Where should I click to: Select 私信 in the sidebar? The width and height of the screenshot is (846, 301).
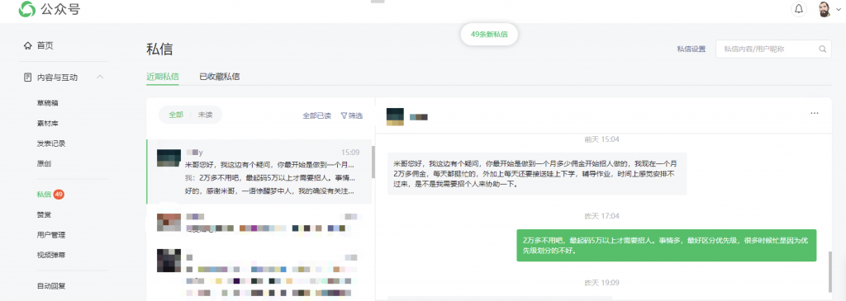[x=45, y=195]
